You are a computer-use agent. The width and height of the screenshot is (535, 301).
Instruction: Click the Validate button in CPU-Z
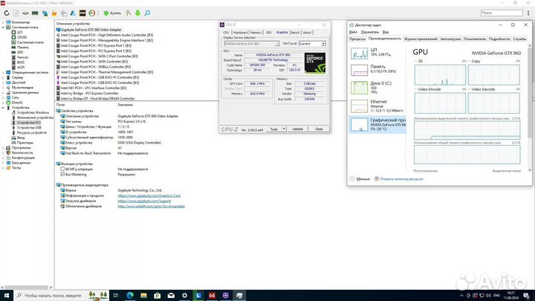[x=297, y=129]
